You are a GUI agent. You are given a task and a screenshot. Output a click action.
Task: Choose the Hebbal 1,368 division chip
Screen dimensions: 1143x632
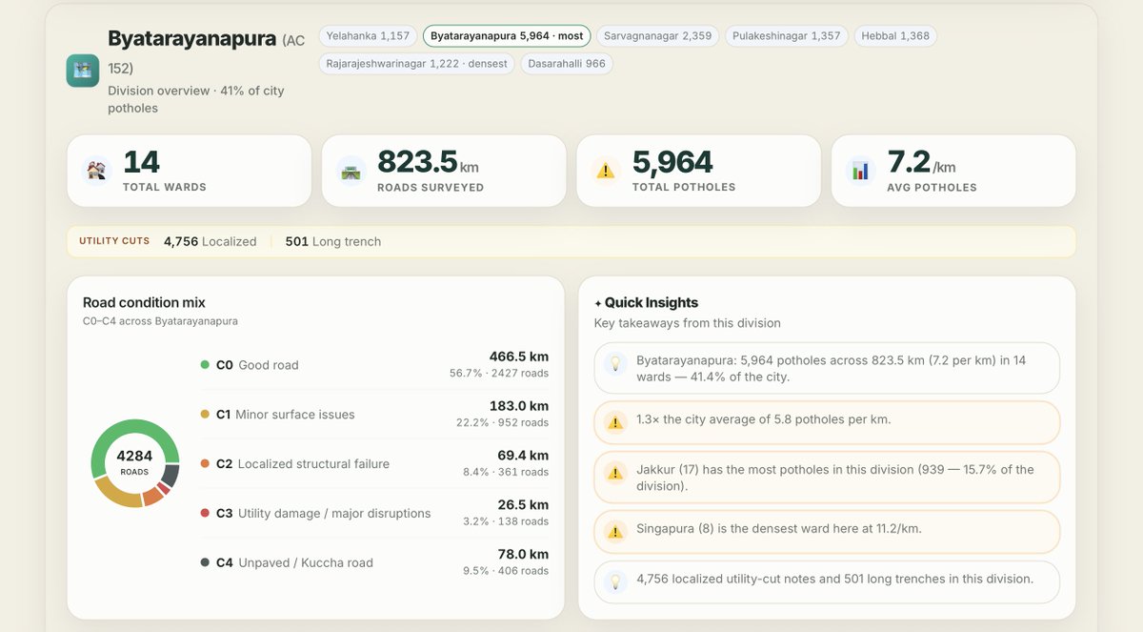[895, 36]
